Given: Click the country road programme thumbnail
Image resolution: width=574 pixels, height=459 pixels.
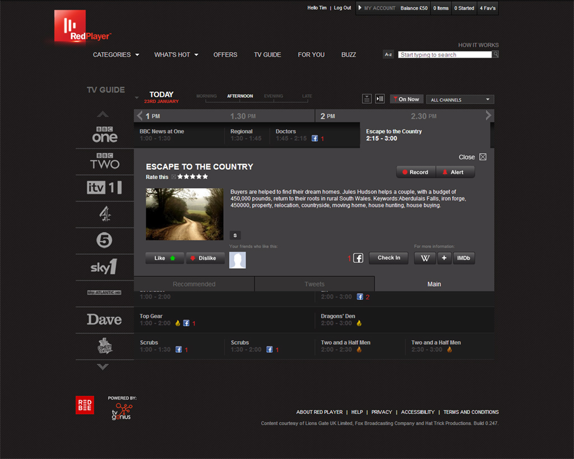Looking at the screenshot, I should [x=184, y=214].
